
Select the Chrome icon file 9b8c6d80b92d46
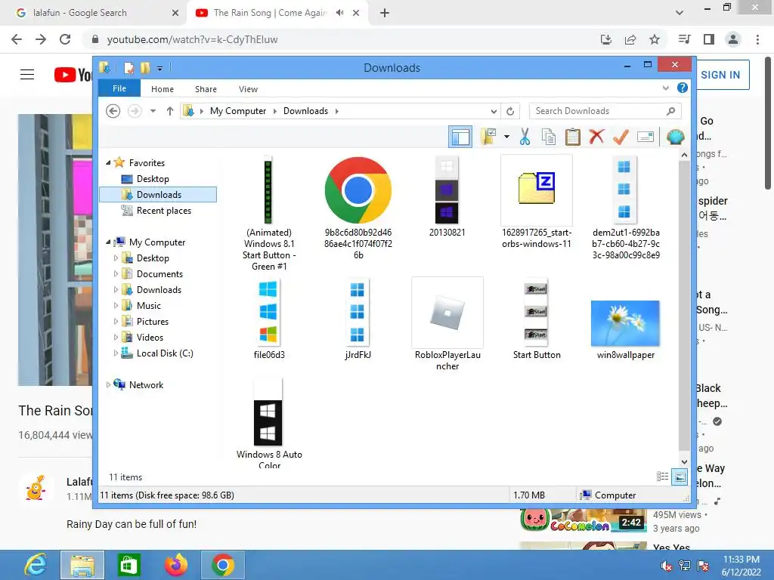(358, 207)
